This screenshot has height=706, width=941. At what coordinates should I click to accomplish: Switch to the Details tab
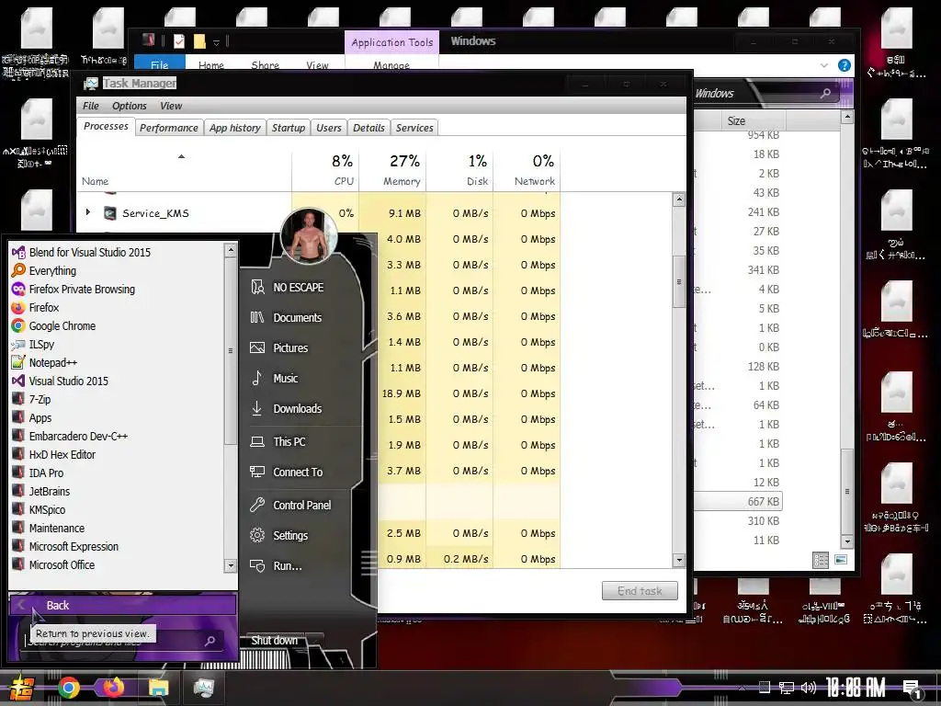tap(368, 128)
